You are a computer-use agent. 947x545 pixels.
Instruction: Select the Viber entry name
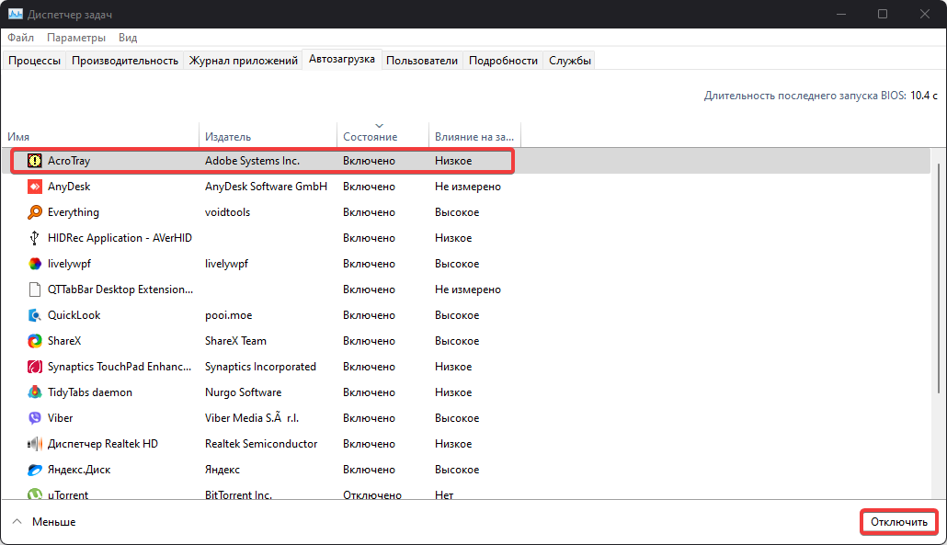click(61, 418)
